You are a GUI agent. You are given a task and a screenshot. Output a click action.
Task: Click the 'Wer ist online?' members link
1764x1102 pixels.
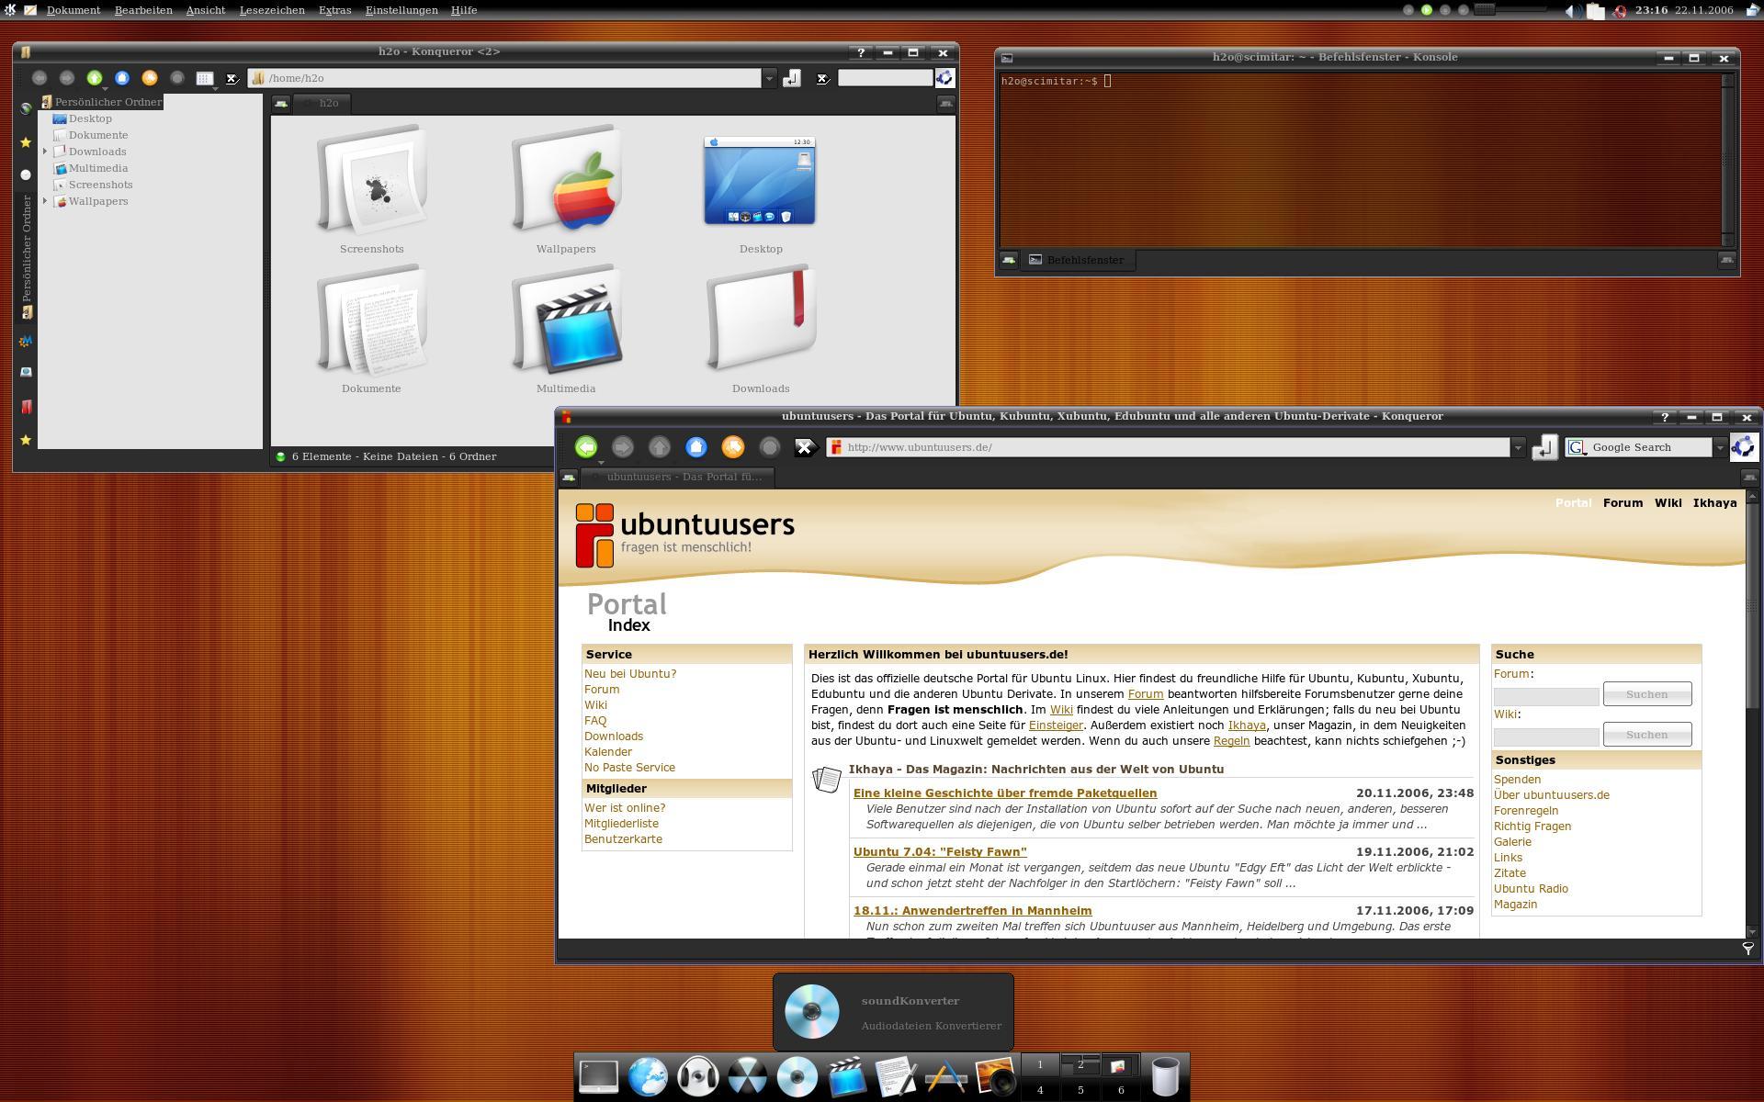(x=625, y=808)
